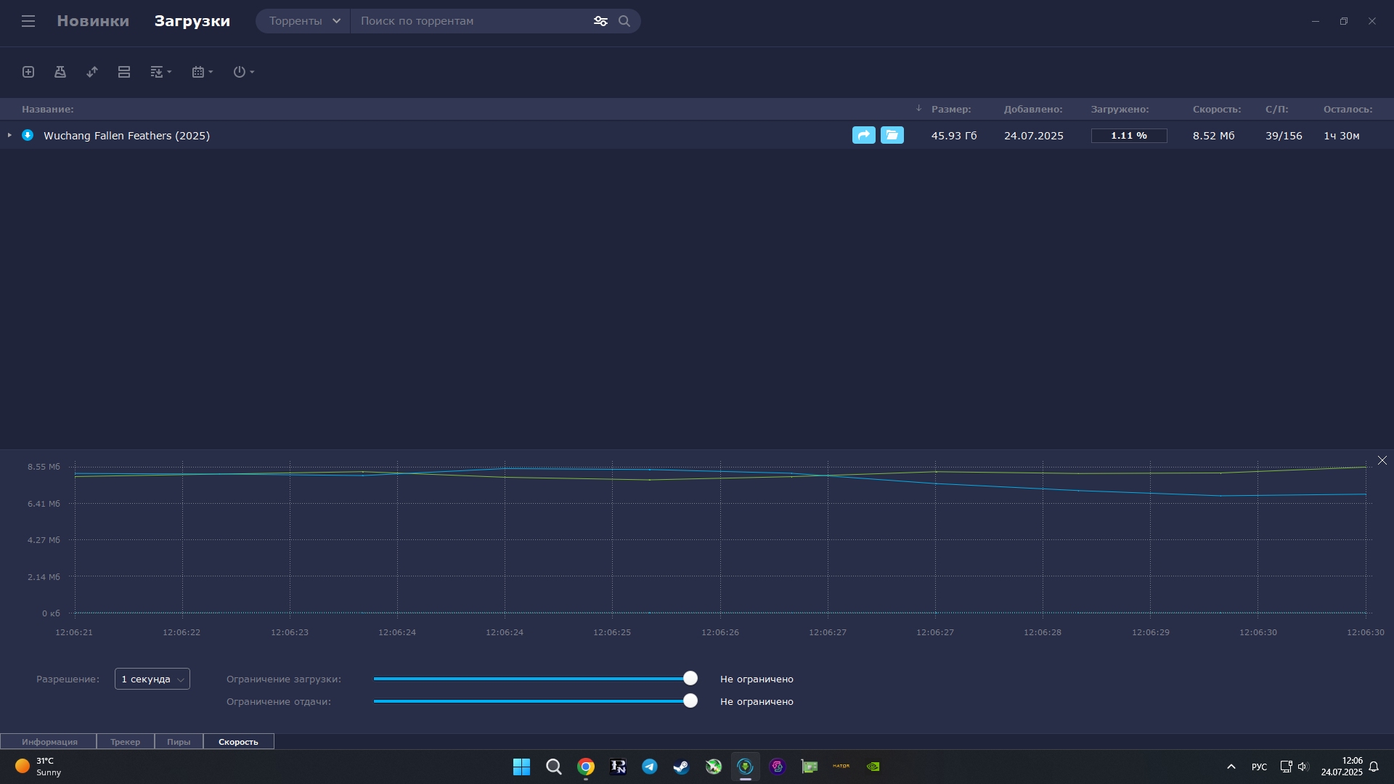Open the download queue list dropdown

[160, 72]
